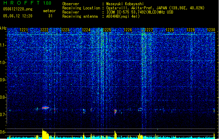Click the strong red meteor echo at 1222
219x139 pixels.
coord(46,108)
